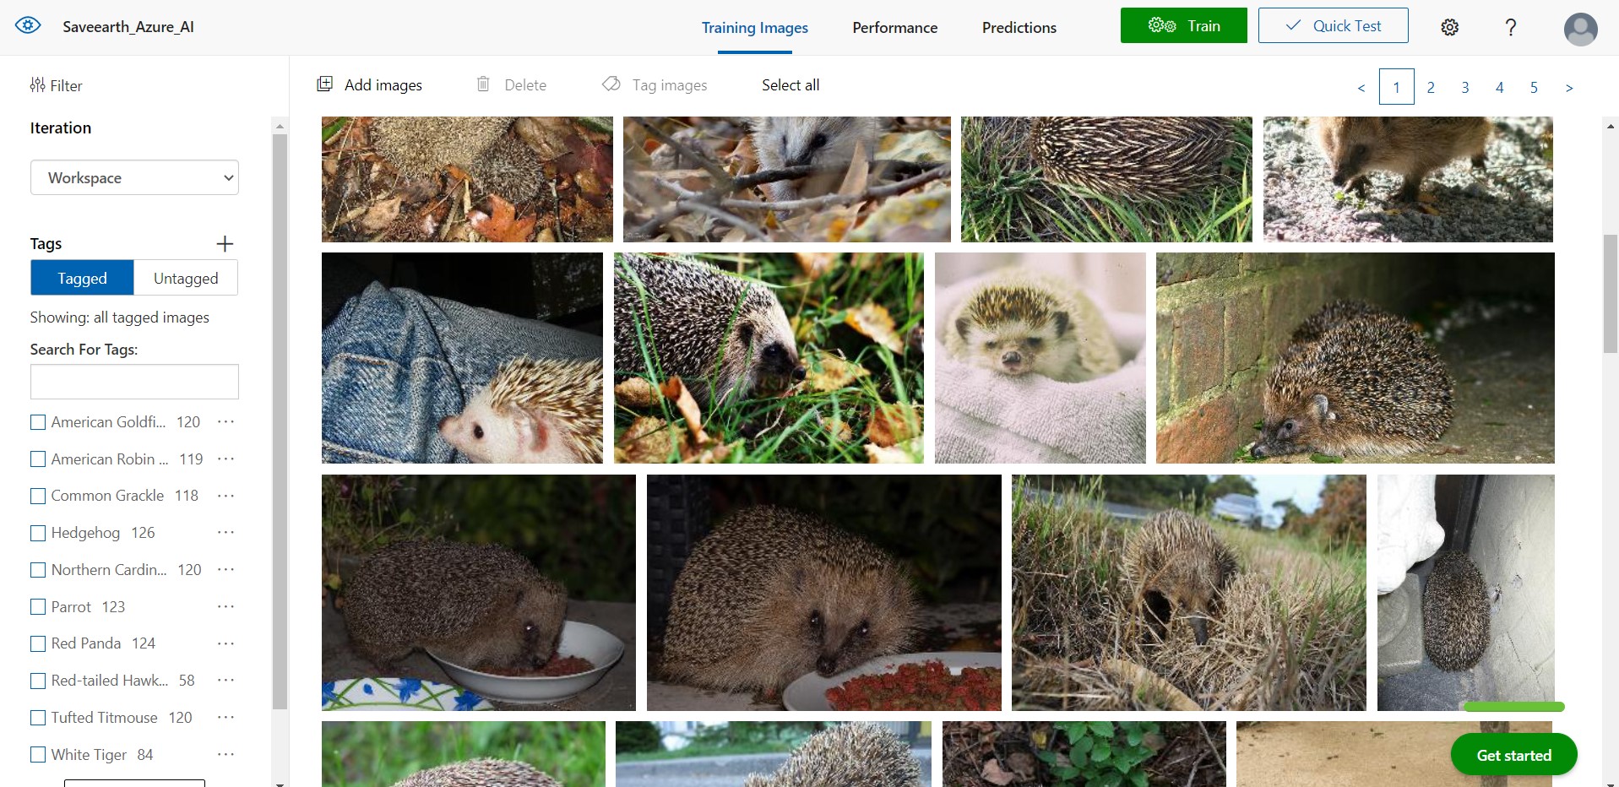
Task: Switch to Performance tab
Action: 894,27
